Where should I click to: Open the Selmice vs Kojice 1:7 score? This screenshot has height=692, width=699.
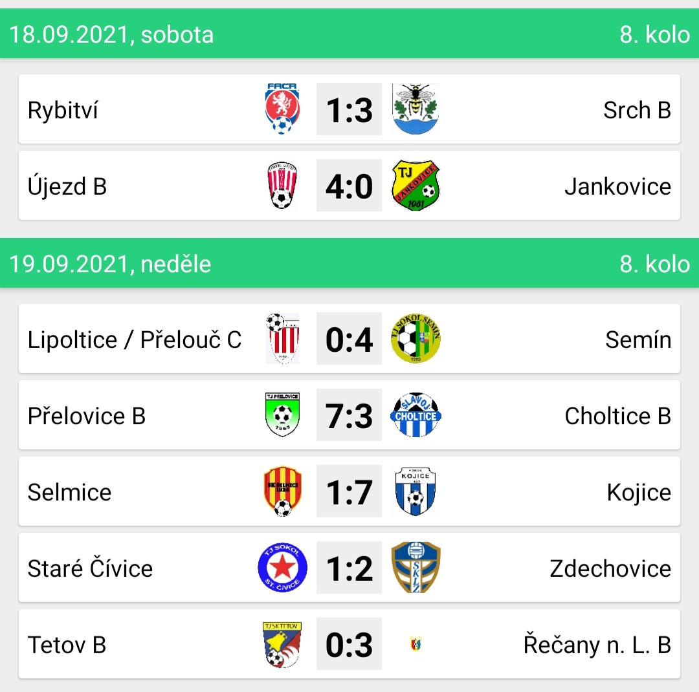(349, 491)
